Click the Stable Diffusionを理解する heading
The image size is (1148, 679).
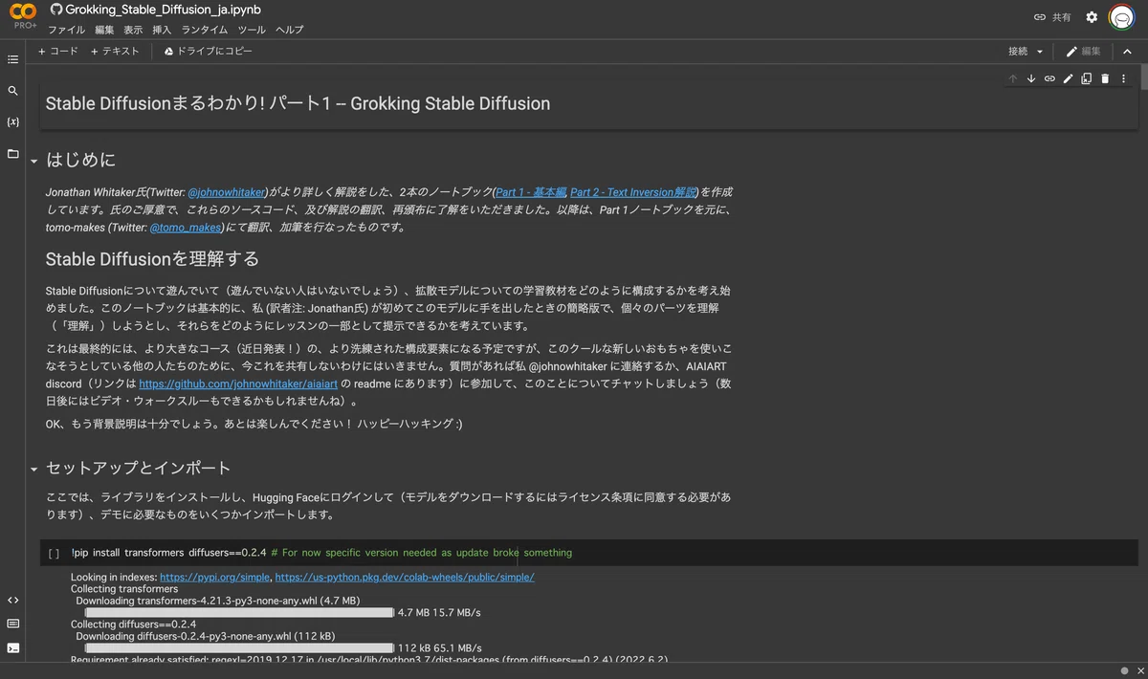click(152, 259)
